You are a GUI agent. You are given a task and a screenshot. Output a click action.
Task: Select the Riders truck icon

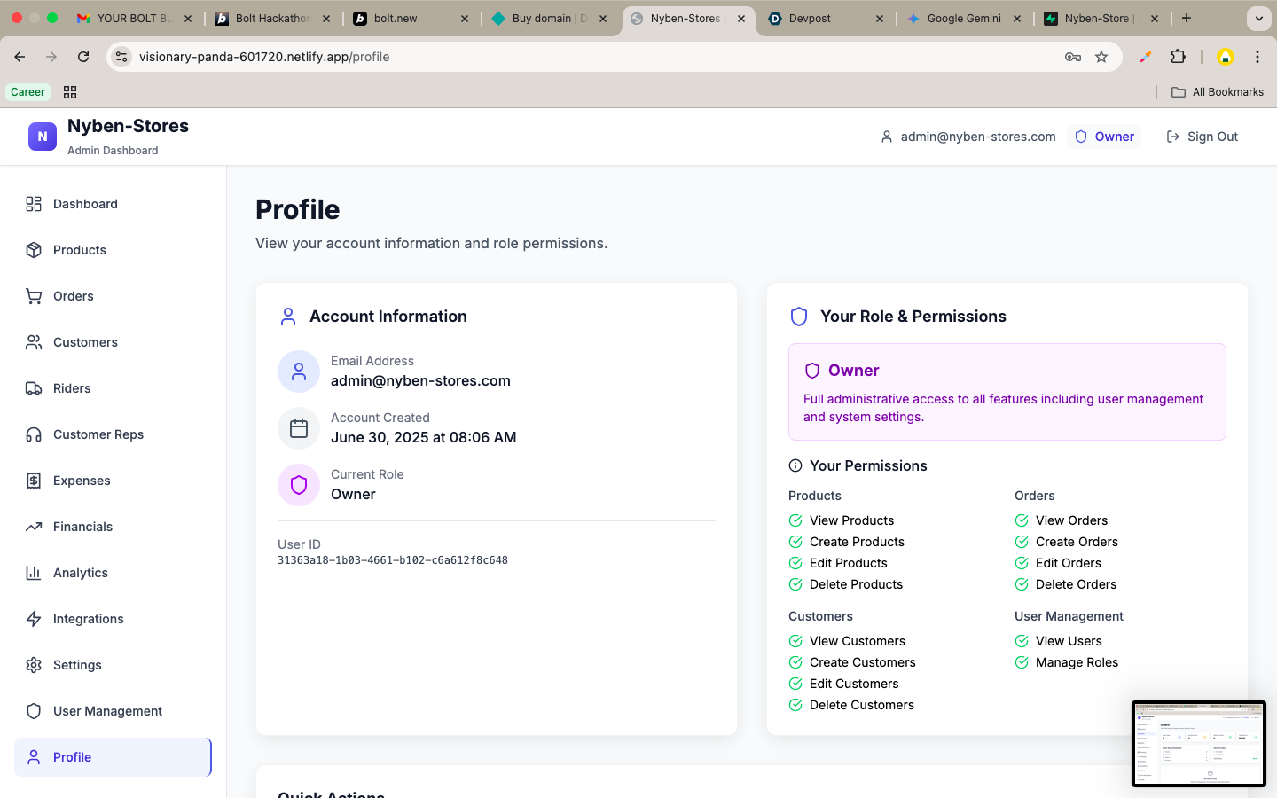(x=34, y=388)
